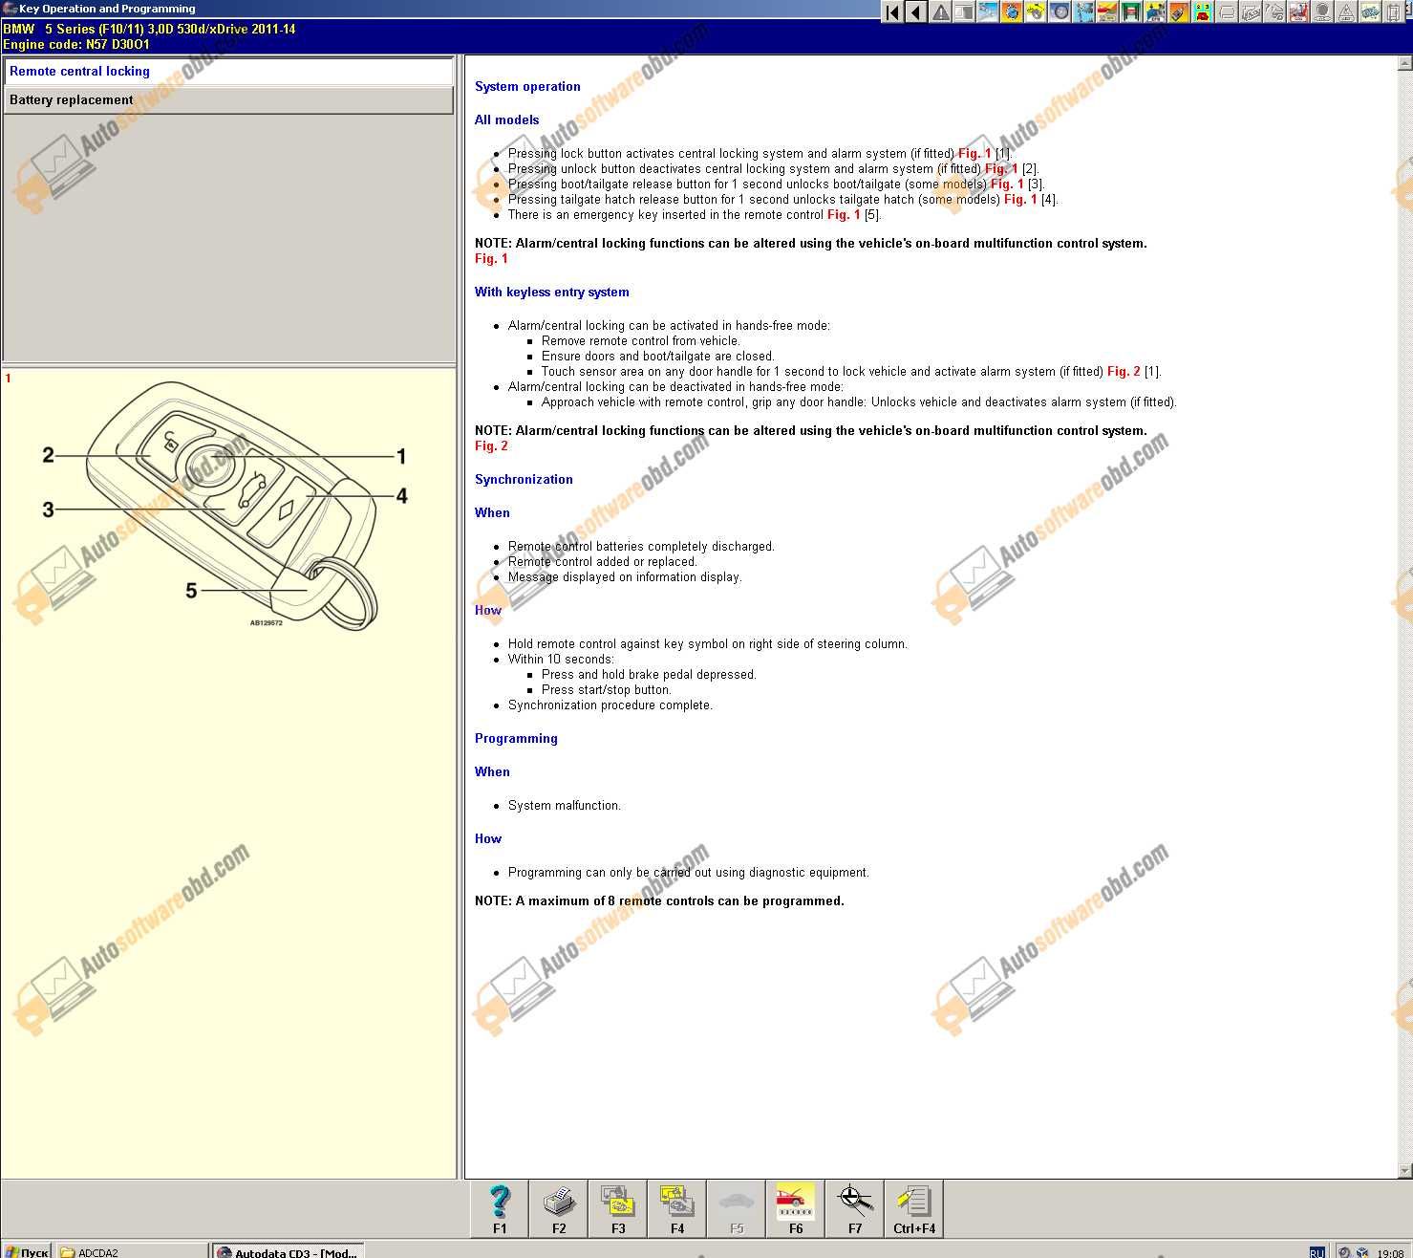Click 'Press start/stop button.' text

point(607,689)
